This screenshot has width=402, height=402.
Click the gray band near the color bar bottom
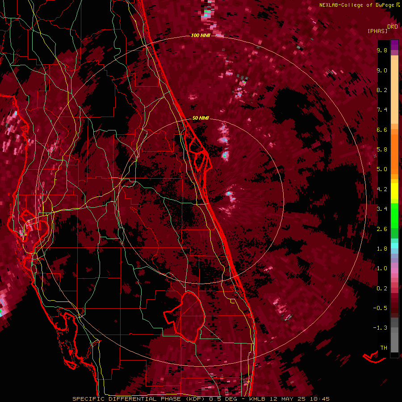coord(394,336)
